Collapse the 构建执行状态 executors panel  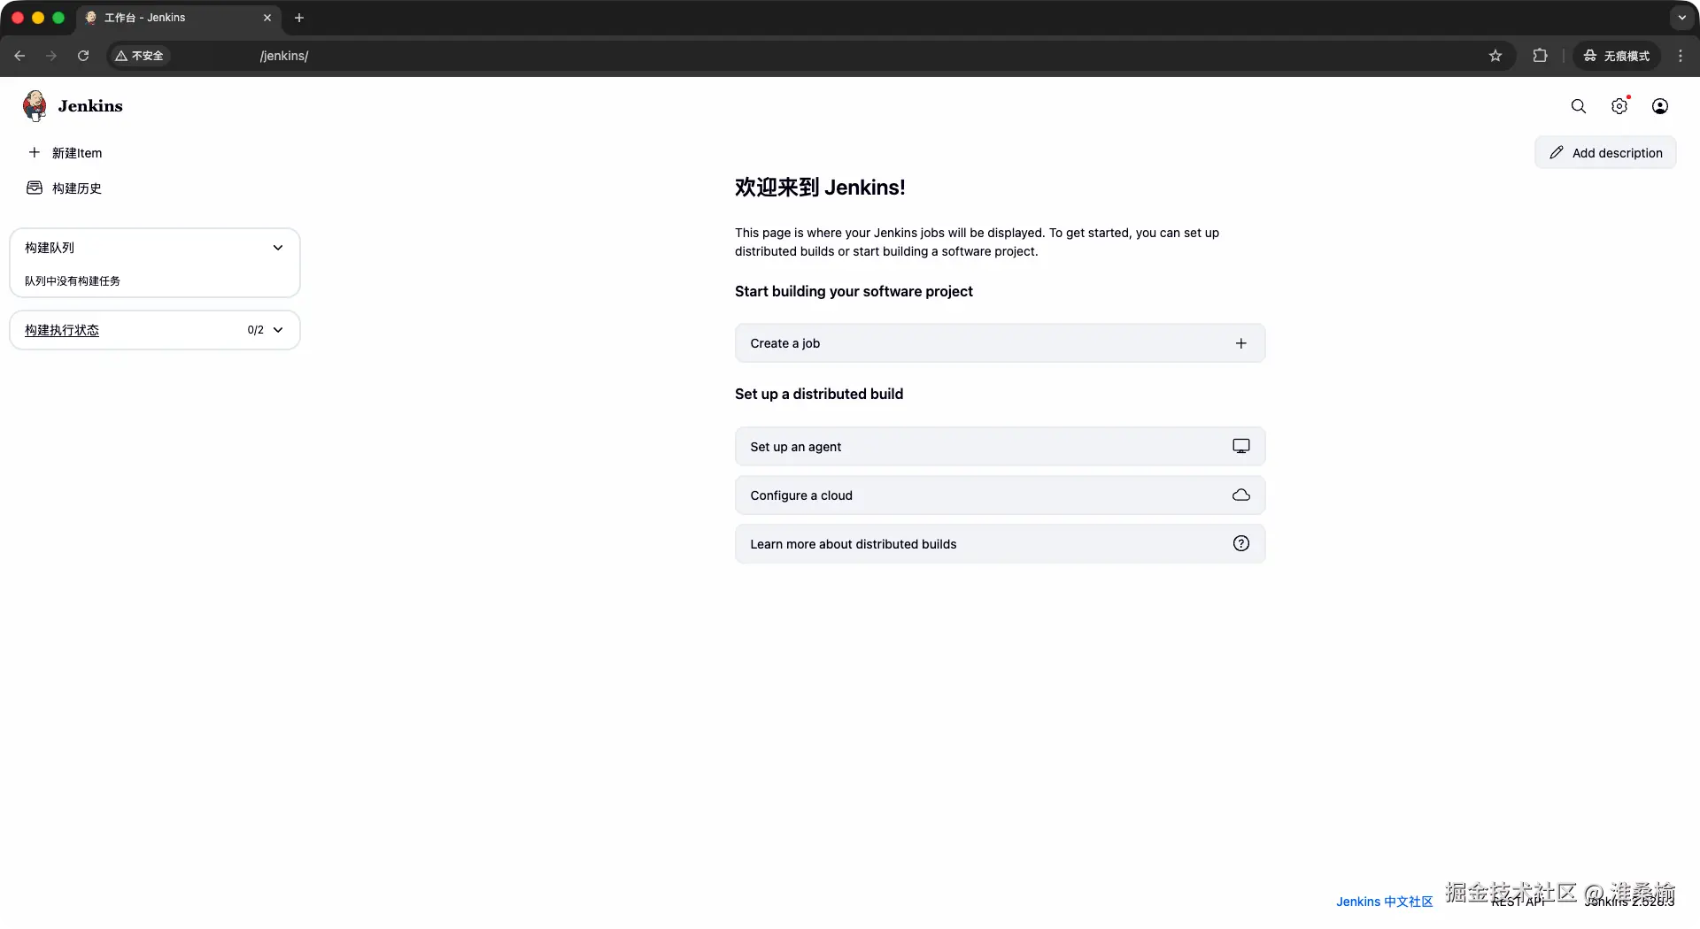click(278, 330)
